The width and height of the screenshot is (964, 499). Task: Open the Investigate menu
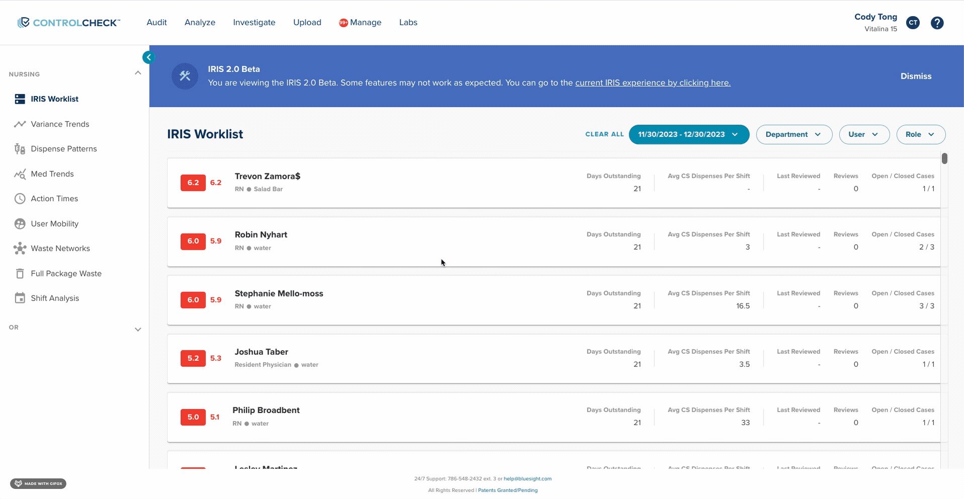[254, 23]
